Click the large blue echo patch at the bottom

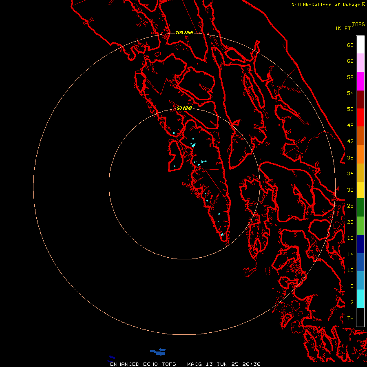(158, 352)
